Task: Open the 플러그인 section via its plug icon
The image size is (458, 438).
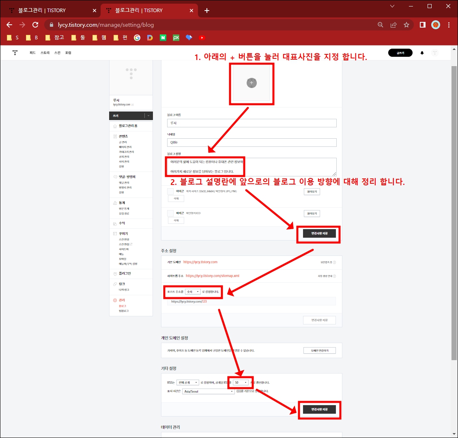Action: pyautogui.click(x=116, y=274)
